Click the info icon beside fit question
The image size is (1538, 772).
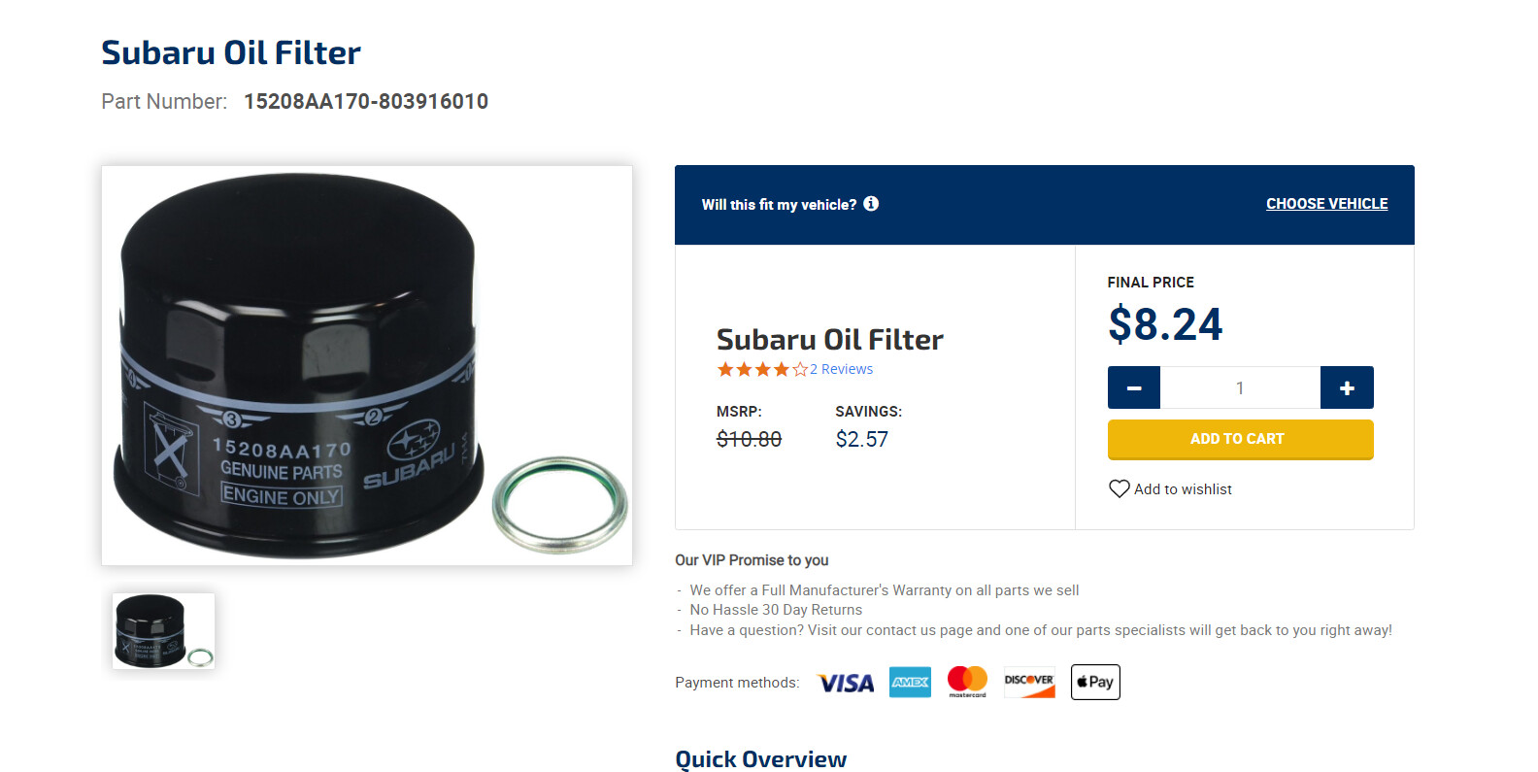point(871,204)
